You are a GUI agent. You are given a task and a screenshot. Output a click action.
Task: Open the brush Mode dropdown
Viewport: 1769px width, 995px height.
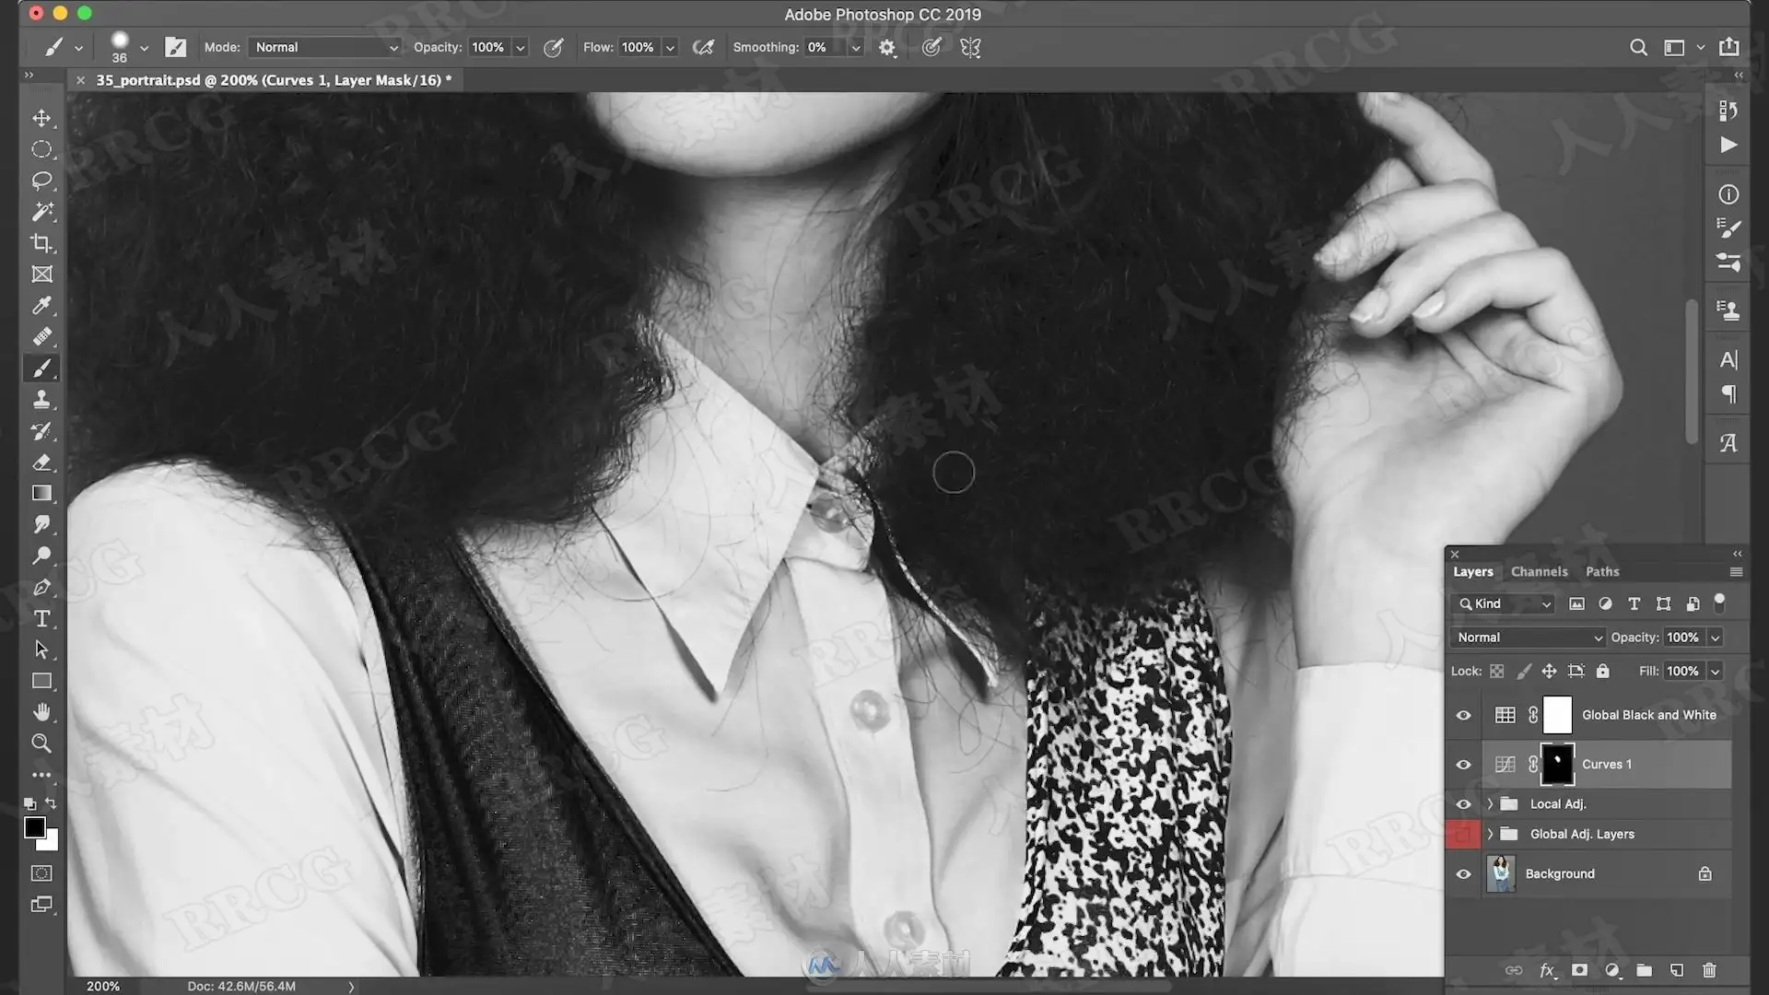[x=326, y=47]
